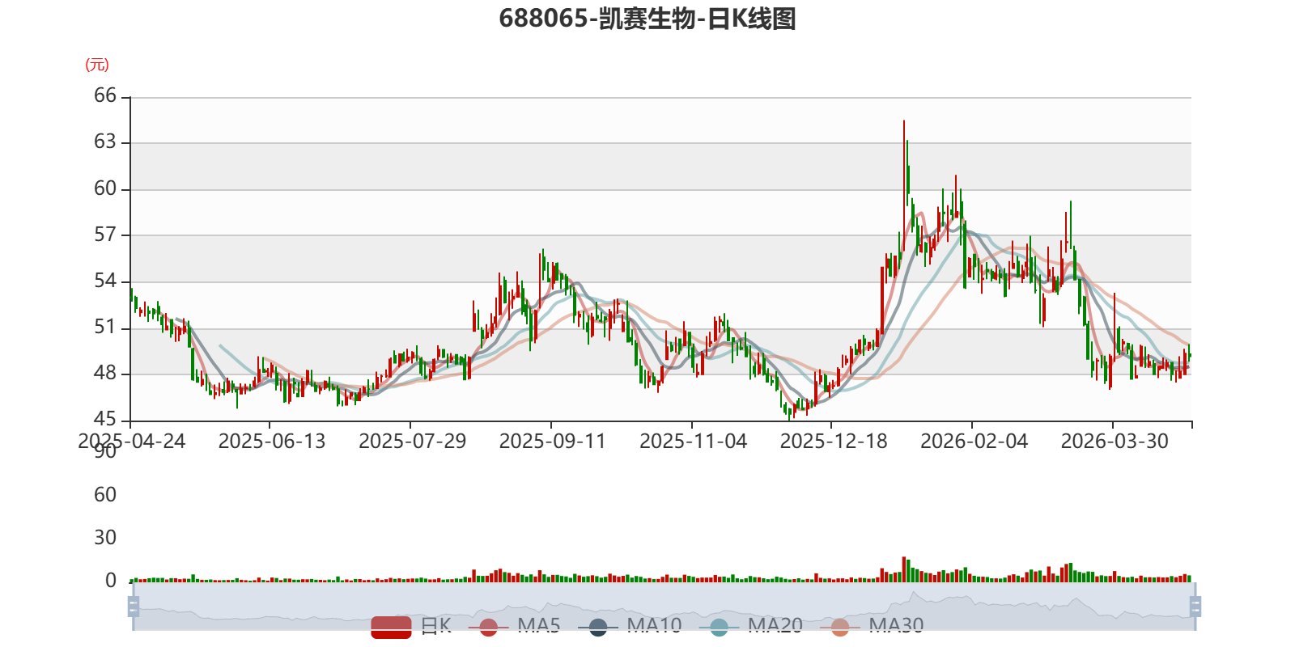This screenshot has width=1295, height=647.
Task: Click the price axis label 57
Action: click(x=105, y=235)
